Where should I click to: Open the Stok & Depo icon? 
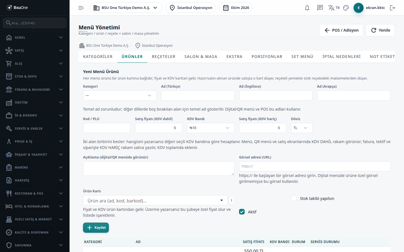(x=9, y=76)
